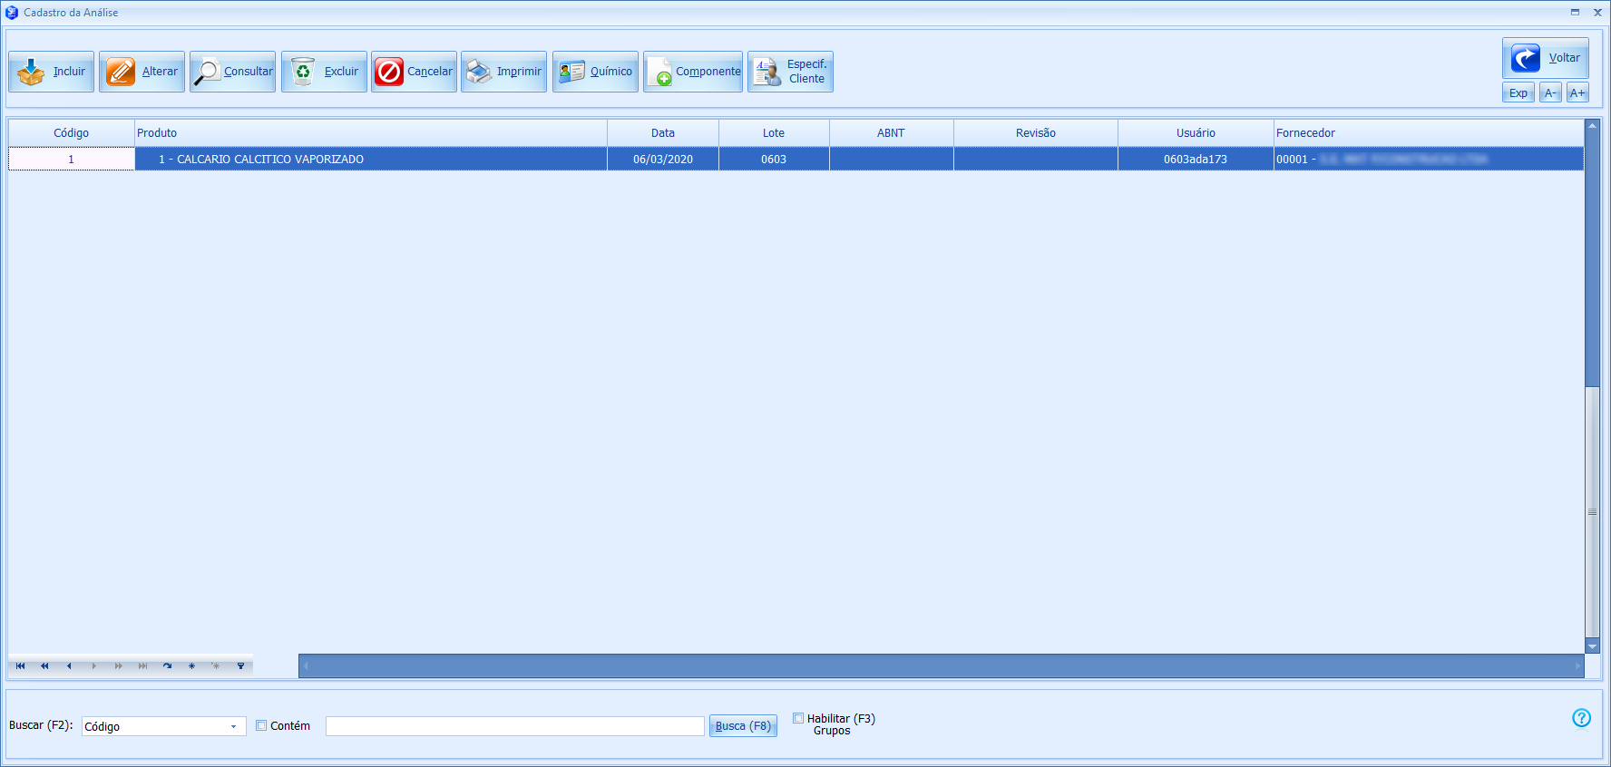Click the filter icon in navigator bar
This screenshot has height=767, width=1611.
pos(240,665)
